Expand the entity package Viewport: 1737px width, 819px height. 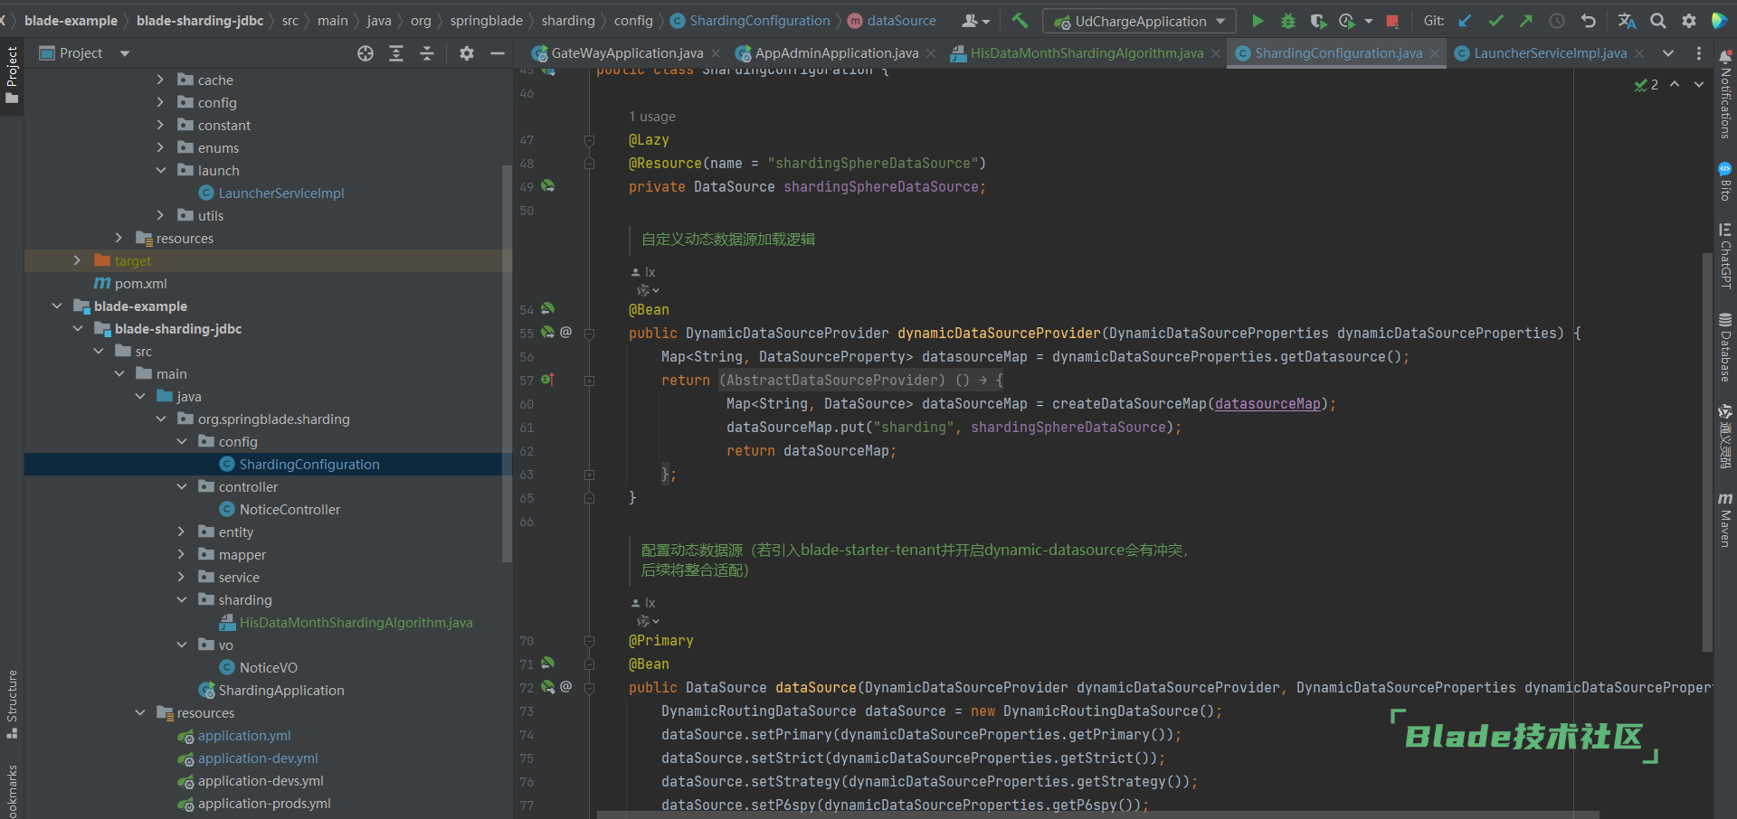click(x=181, y=532)
